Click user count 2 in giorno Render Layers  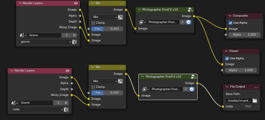pyautogui.click(x=67, y=35)
